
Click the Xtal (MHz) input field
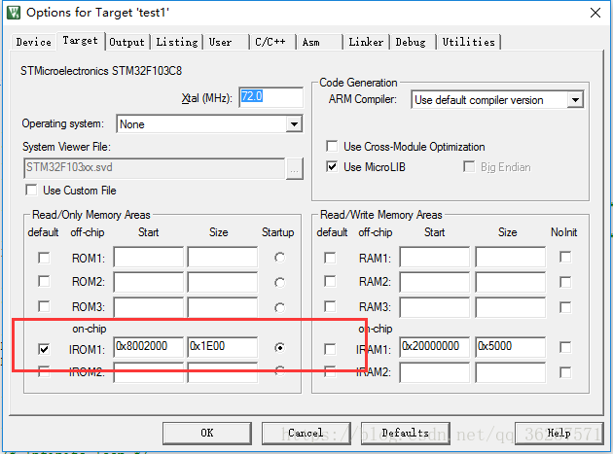[270, 97]
